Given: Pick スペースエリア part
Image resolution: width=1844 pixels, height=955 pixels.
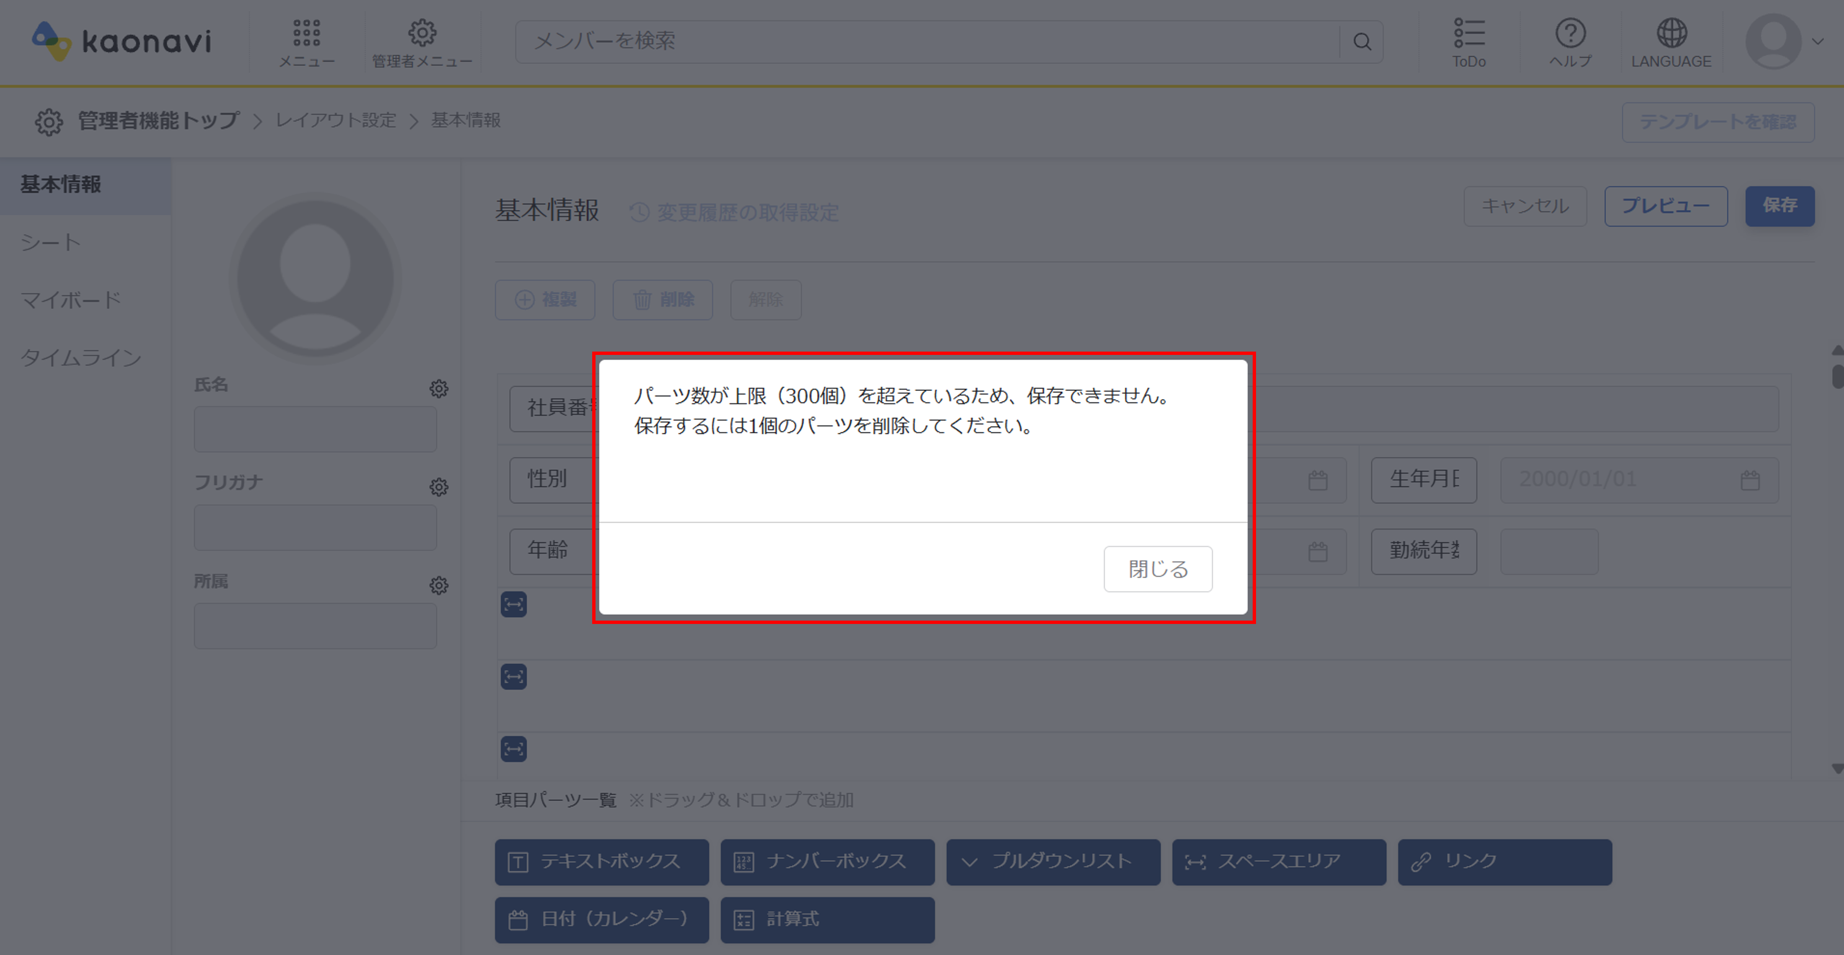Looking at the screenshot, I should 1279,862.
